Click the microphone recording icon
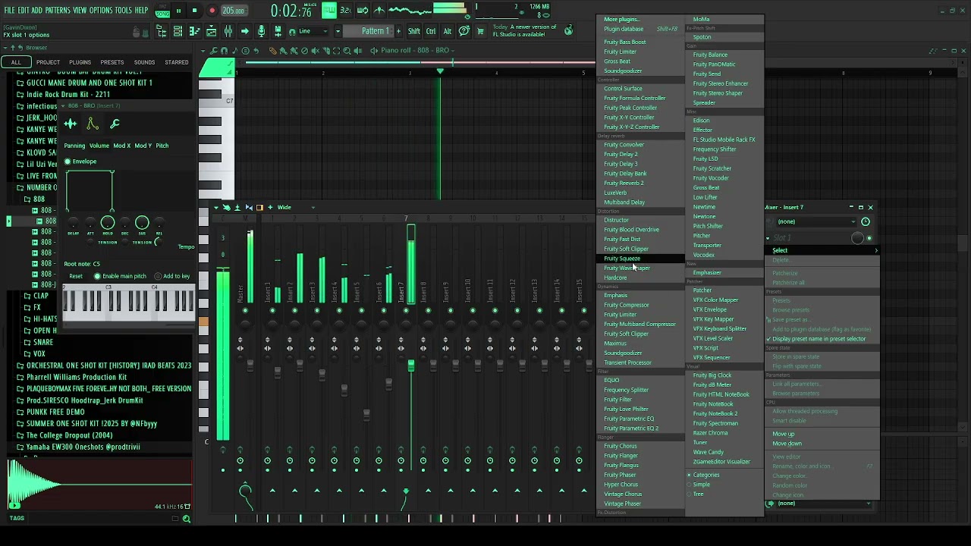 (261, 31)
